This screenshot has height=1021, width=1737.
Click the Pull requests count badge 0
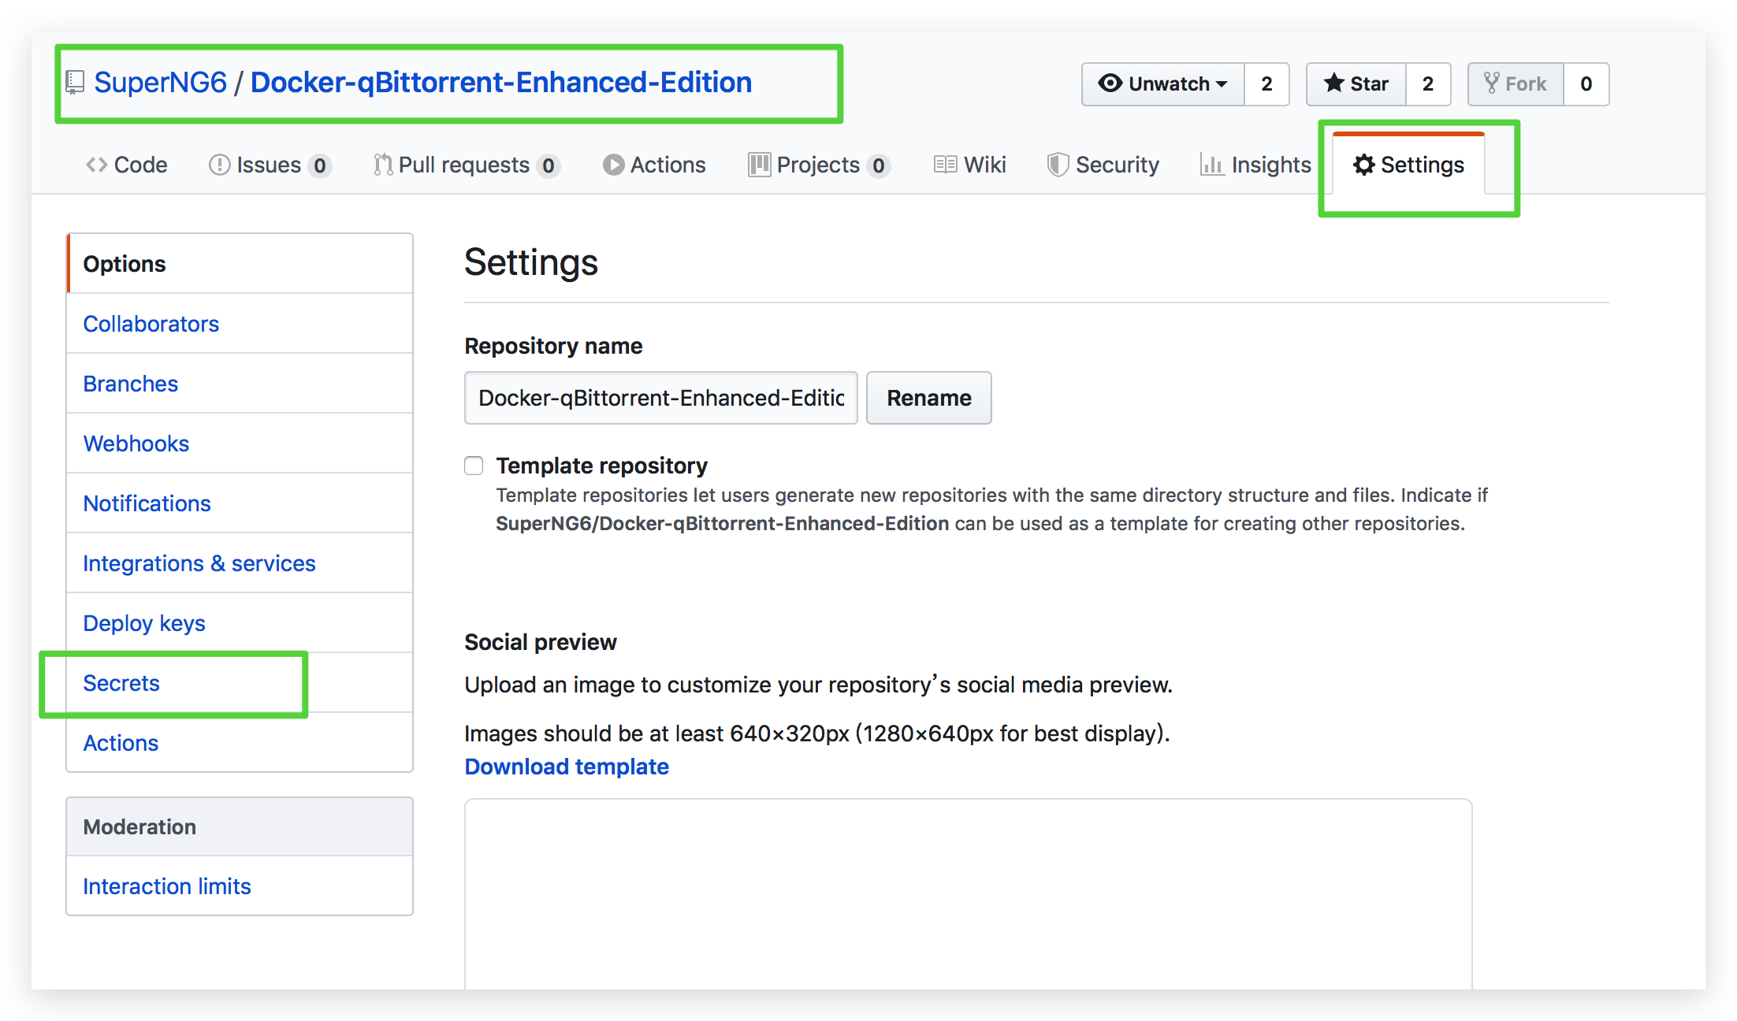tap(548, 165)
